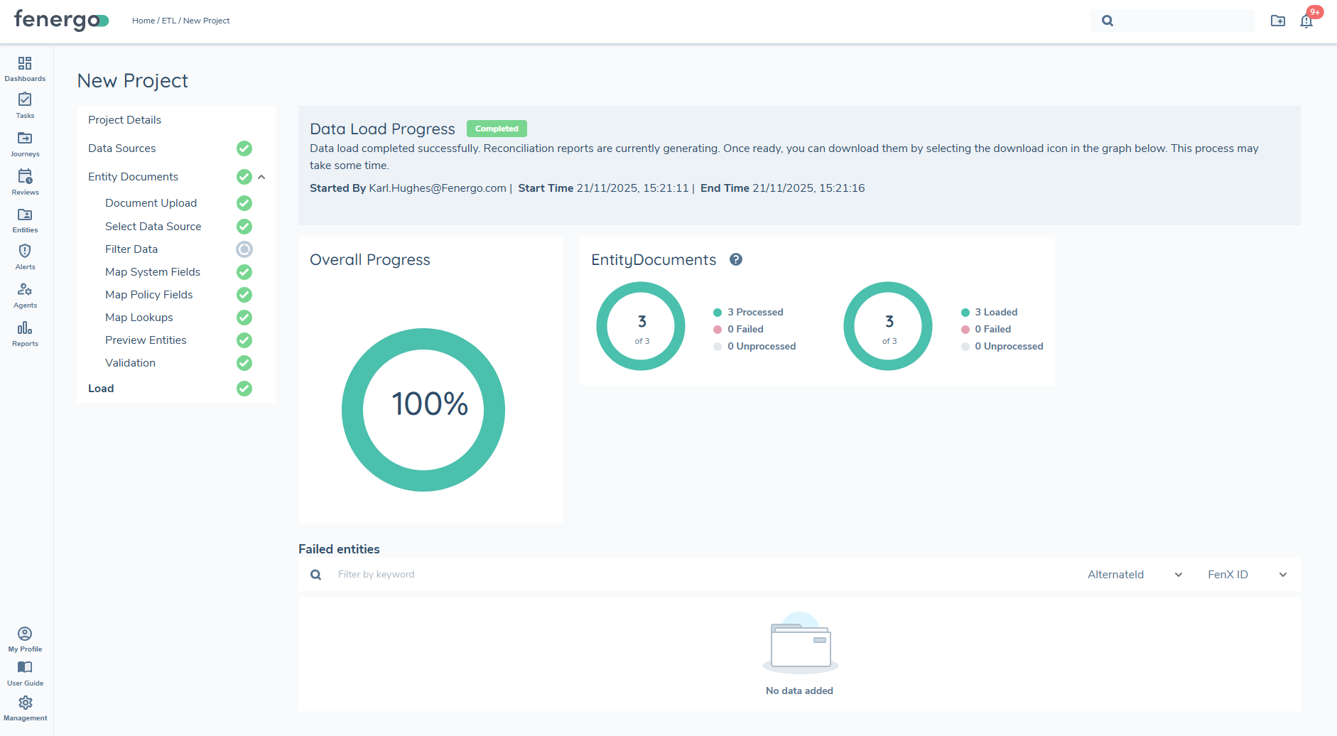Open ETL from the breadcrumb trail
This screenshot has width=1337, height=736.
(168, 21)
